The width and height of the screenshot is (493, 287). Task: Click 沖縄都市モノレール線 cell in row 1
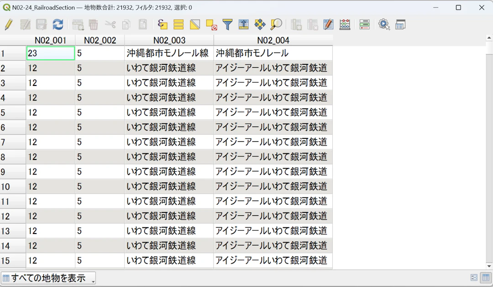click(169, 53)
